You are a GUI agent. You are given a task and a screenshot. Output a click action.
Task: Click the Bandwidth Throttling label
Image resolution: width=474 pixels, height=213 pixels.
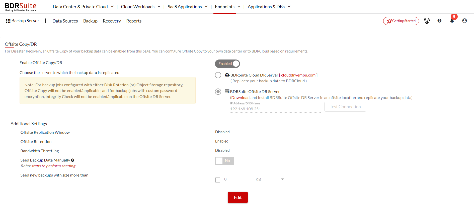pyautogui.click(x=40, y=151)
